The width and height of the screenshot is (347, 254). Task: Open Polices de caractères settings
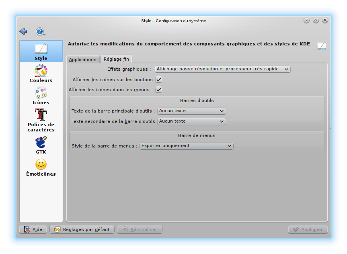(x=41, y=121)
